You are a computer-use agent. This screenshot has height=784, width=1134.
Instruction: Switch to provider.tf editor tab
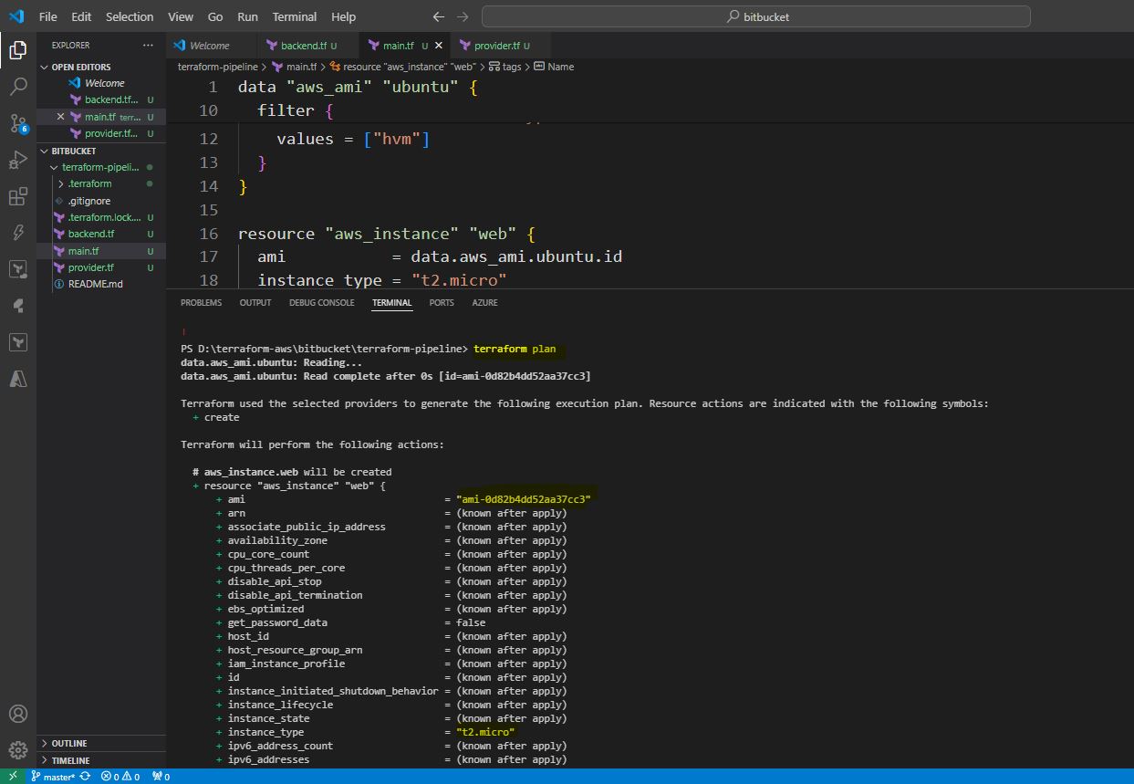[496, 45]
